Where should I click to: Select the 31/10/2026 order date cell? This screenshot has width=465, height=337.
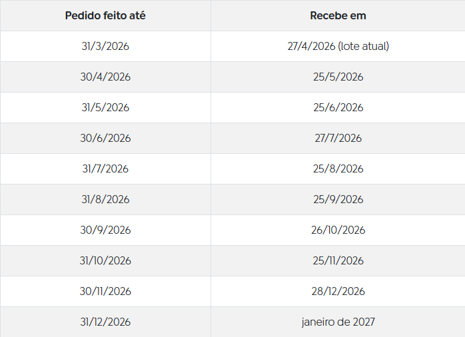click(x=105, y=260)
